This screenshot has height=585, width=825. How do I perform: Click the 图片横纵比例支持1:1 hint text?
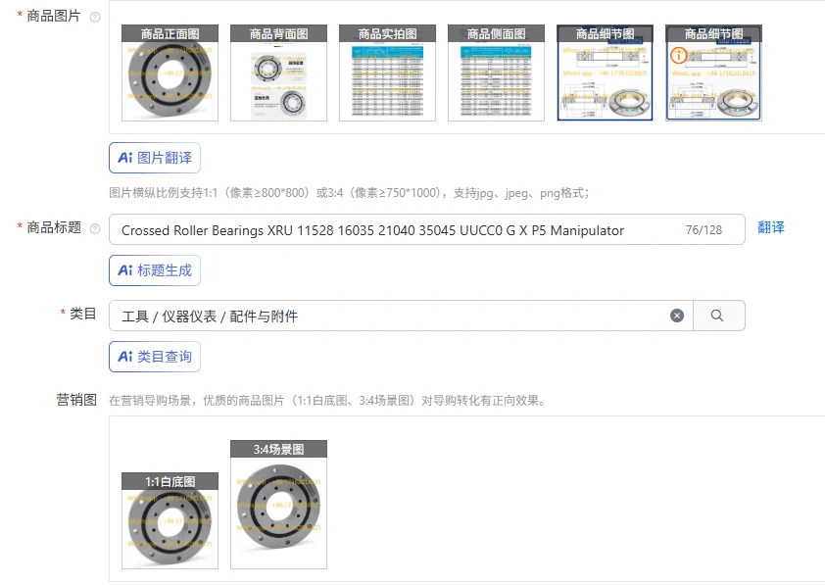tap(349, 193)
